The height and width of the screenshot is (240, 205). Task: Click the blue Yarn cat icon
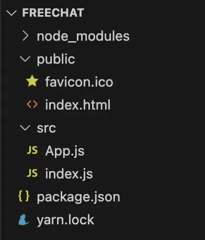tap(24, 220)
